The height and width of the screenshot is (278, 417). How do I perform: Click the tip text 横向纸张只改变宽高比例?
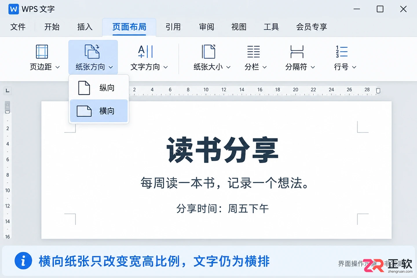coord(109,261)
